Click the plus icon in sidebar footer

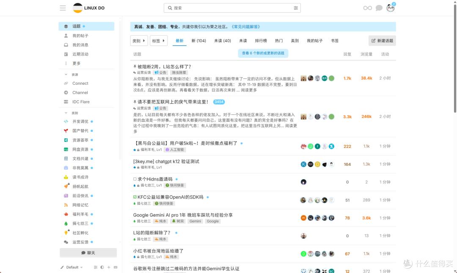pyautogui.click(x=109, y=267)
